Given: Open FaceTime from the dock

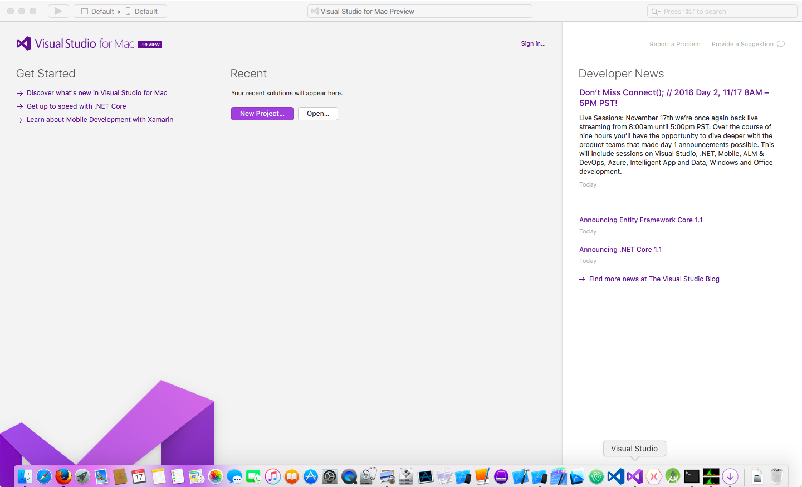Looking at the screenshot, I should tap(253, 476).
